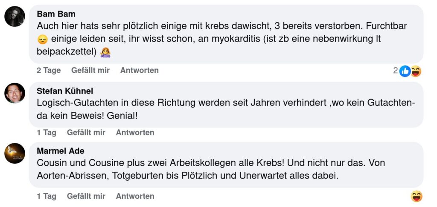Screen dimensions: 437x207
Task: Click Antworten under Stefan Kühnel's comment
Action: [x=135, y=133]
